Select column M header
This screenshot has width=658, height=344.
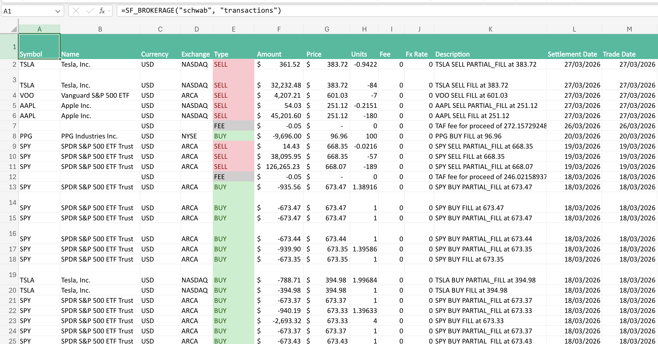[x=629, y=29]
